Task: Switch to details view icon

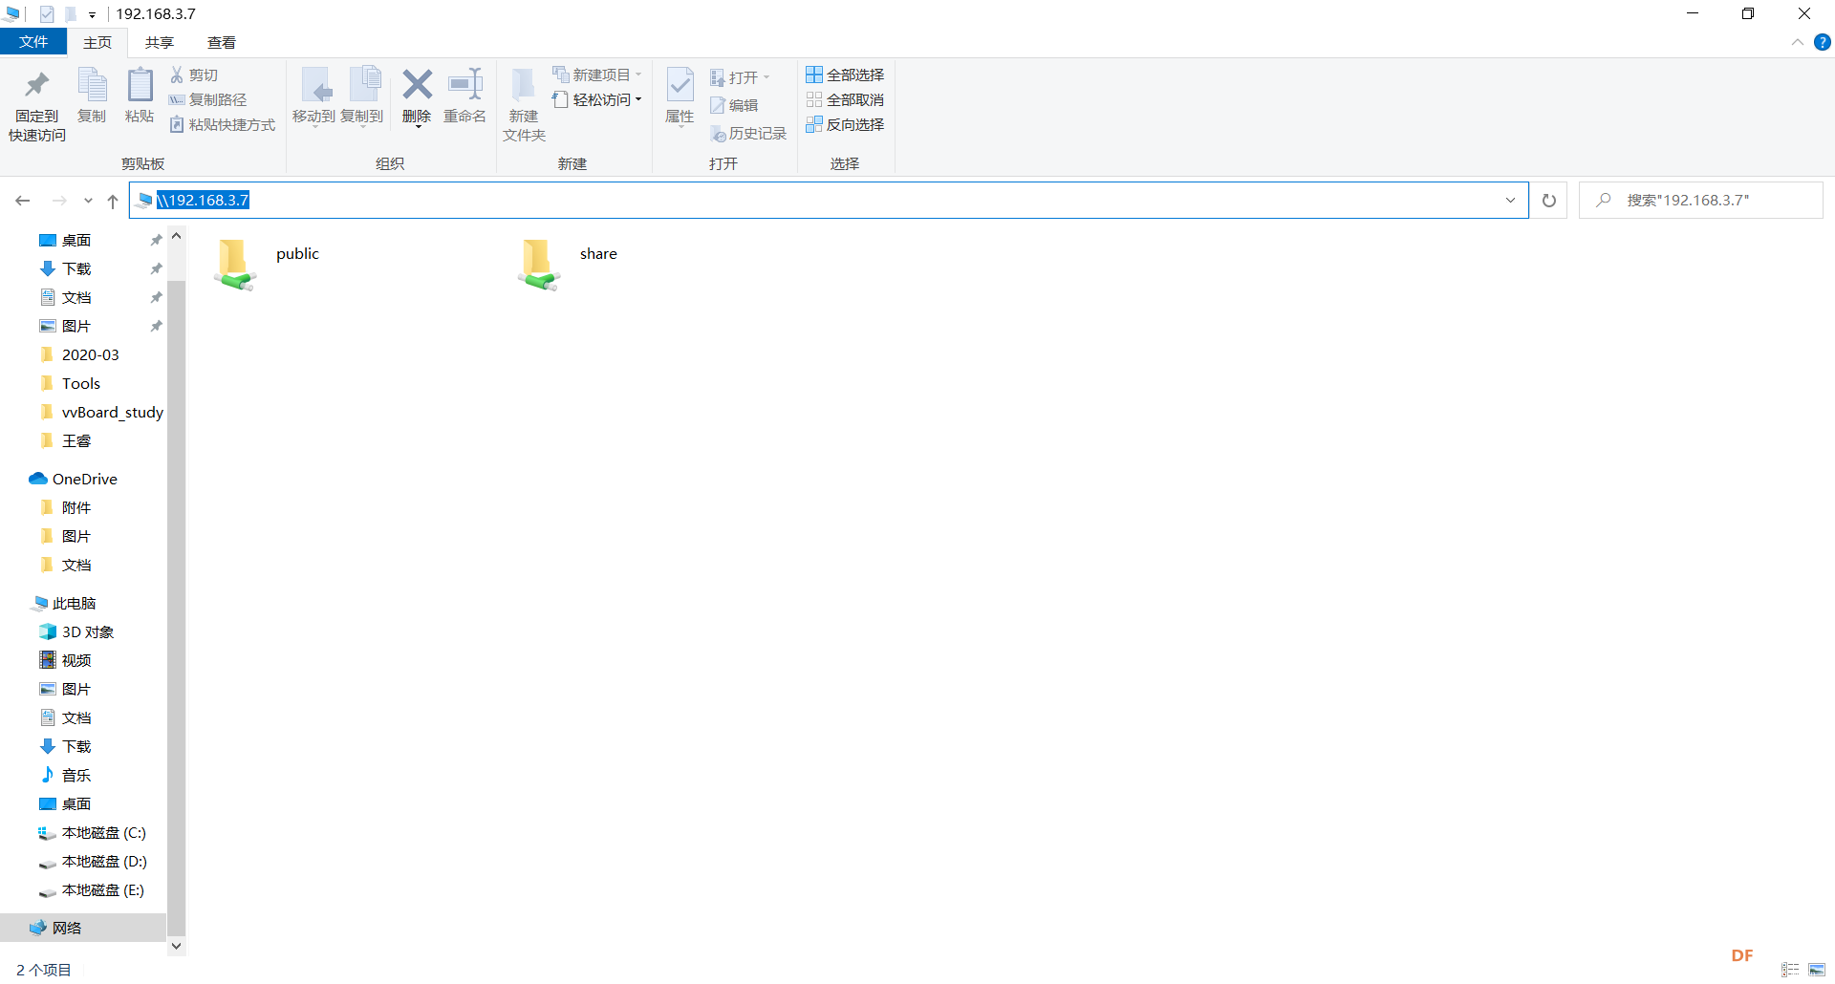Action: pos(1790,970)
